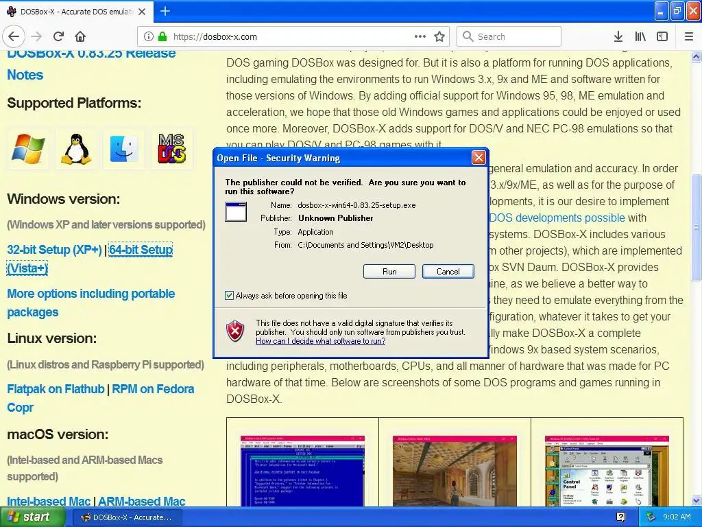Toggle the sidebar view icon
Image resolution: width=702 pixels, height=527 pixels.
click(662, 36)
